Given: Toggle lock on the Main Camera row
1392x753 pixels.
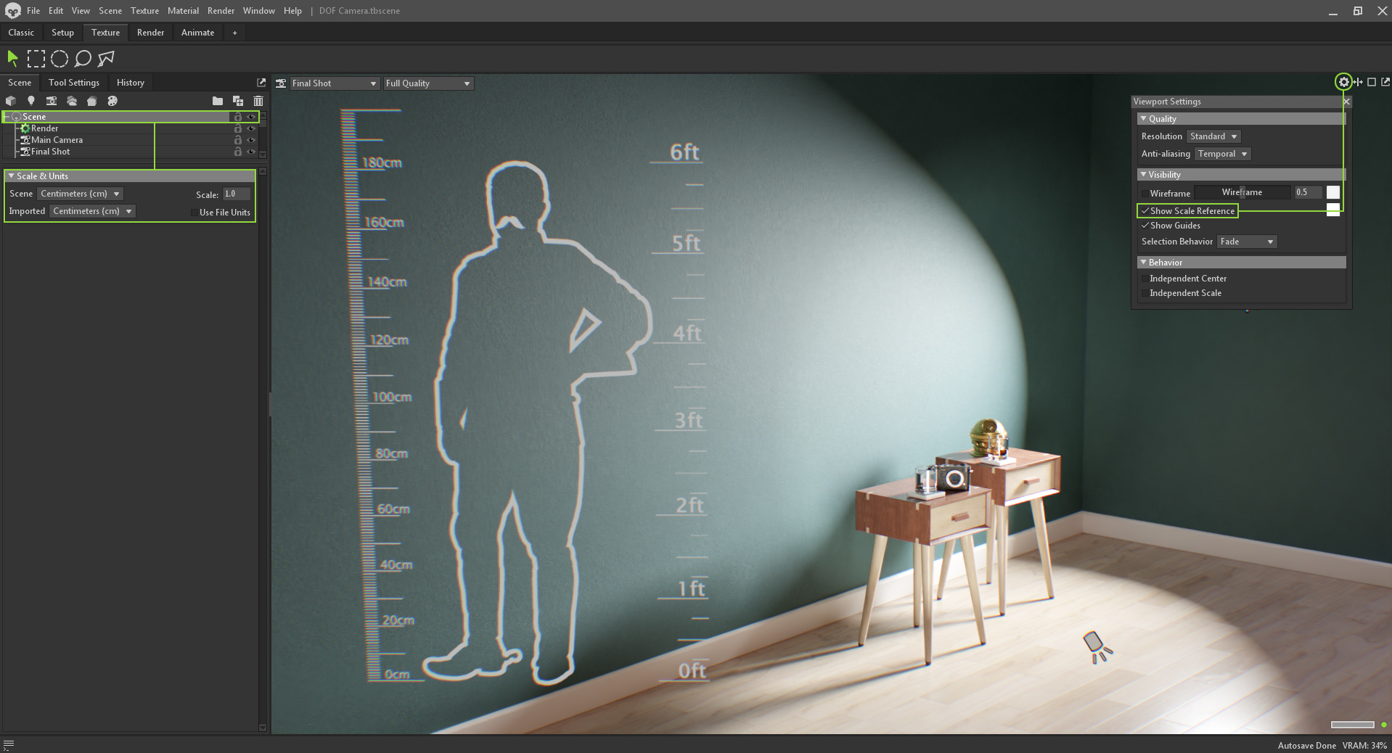Looking at the screenshot, I should tap(237, 140).
